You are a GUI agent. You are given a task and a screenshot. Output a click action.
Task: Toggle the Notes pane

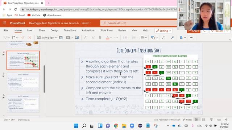click(x=187, y=120)
